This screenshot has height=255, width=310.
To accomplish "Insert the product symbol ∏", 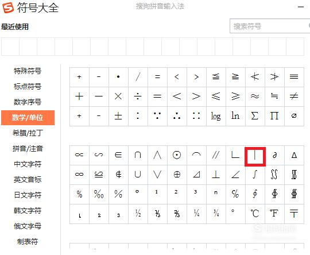I will (x=274, y=116).
